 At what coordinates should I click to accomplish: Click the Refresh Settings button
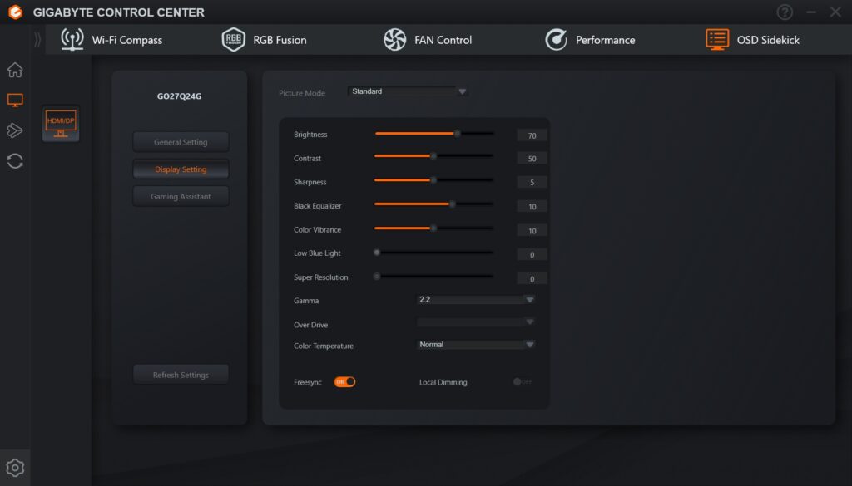pos(181,375)
